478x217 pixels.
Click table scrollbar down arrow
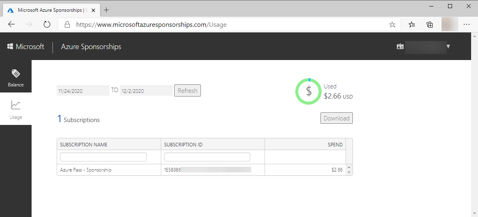pyautogui.click(x=349, y=172)
